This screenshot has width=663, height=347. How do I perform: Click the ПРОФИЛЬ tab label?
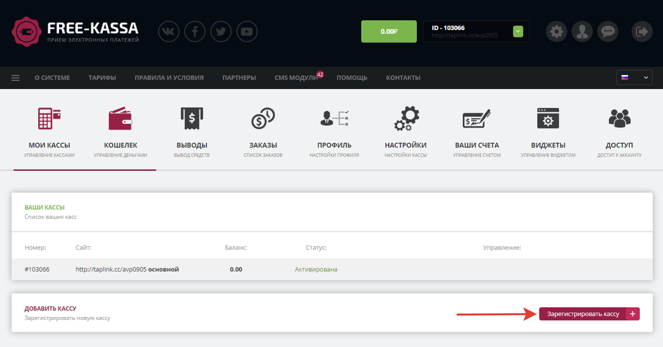click(x=335, y=145)
